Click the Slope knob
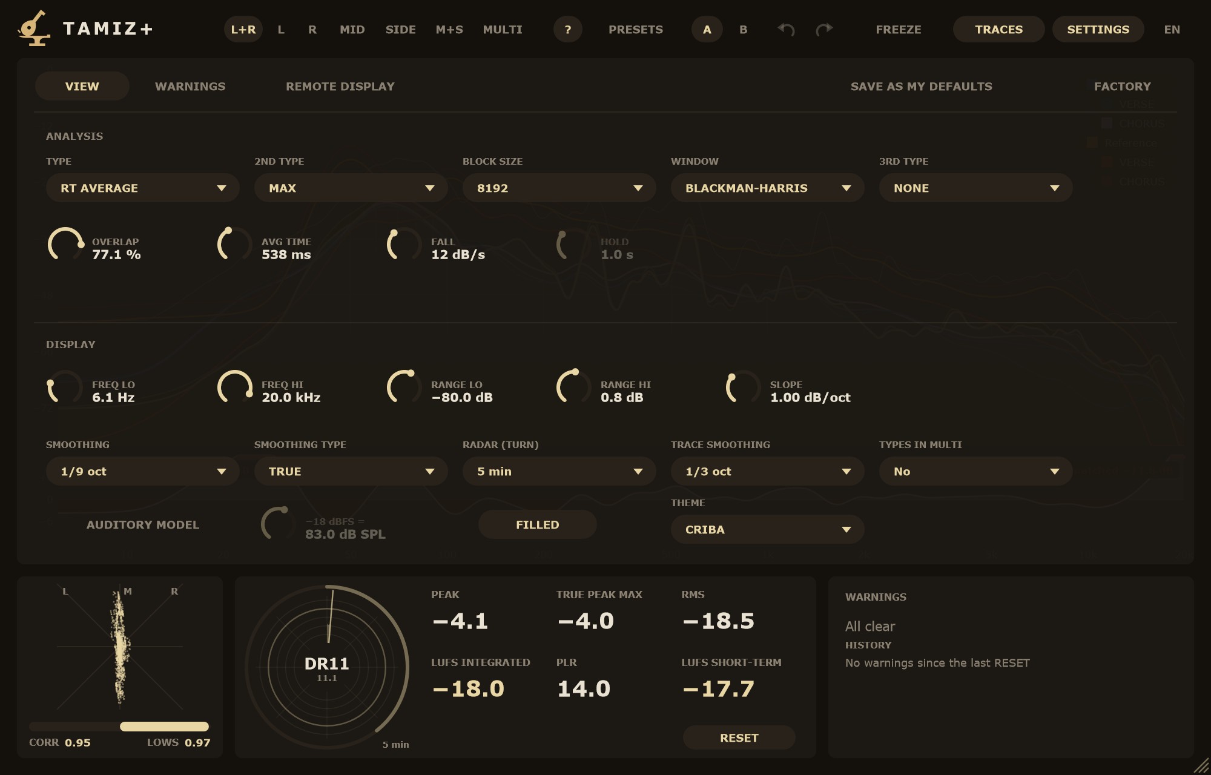The image size is (1211, 775). (x=744, y=387)
